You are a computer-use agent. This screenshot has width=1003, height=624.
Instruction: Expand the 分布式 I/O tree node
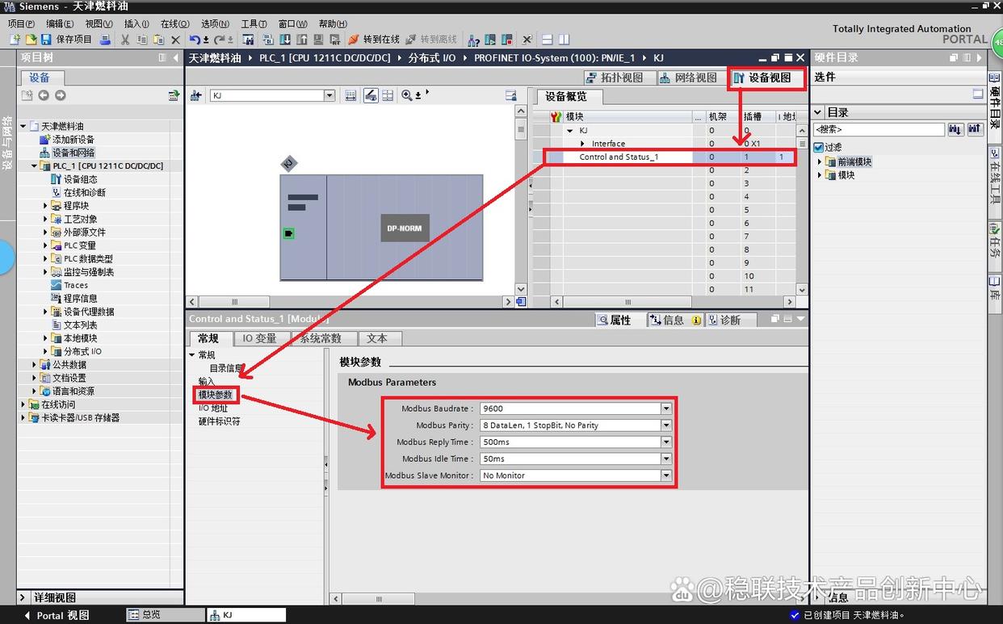[x=46, y=351]
